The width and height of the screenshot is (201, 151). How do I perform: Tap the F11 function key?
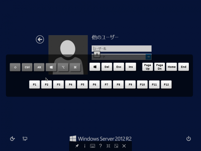154,84
